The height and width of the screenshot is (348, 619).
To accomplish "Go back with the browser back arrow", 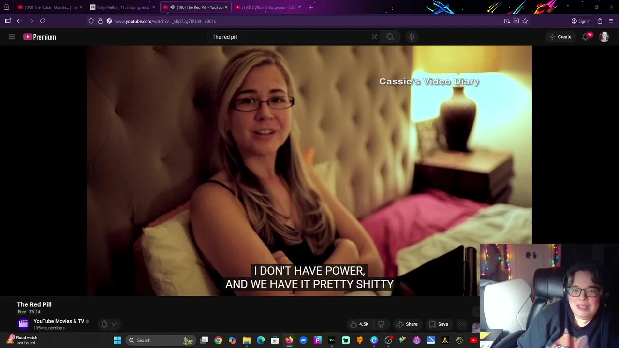I will pos(19,21).
